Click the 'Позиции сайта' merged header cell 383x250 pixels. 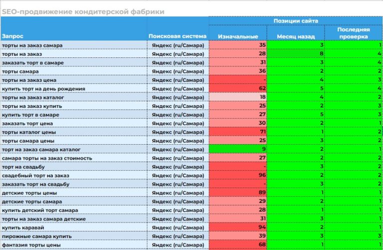pyautogui.click(x=296, y=21)
